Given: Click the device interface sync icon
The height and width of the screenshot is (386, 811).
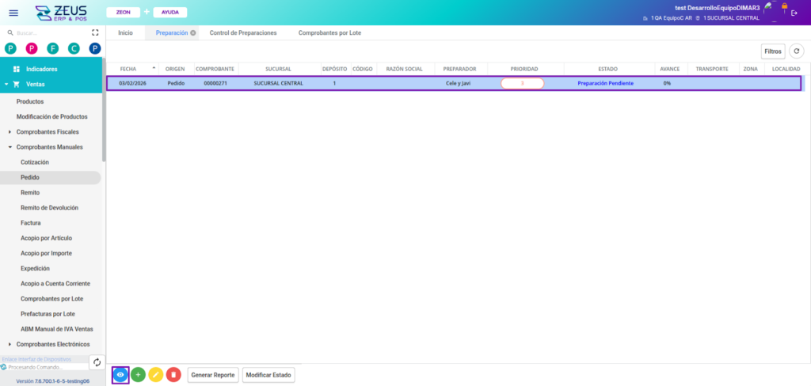Looking at the screenshot, I should coord(96,362).
